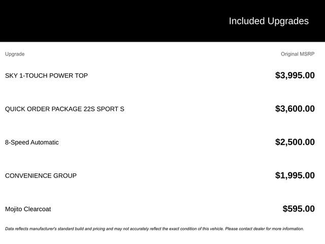The height and width of the screenshot is (244, 325).
Task: Click the Upgrade column header
Action: click(15, 54)
